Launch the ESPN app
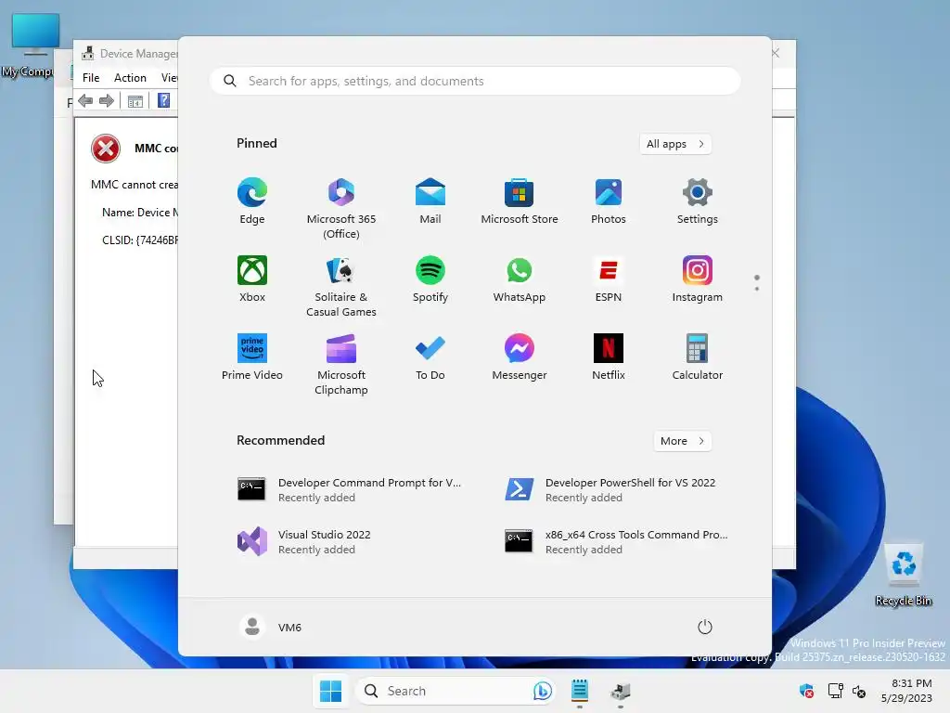The width and height of the screenshot is (950, 713). click(x=609, y=279)
